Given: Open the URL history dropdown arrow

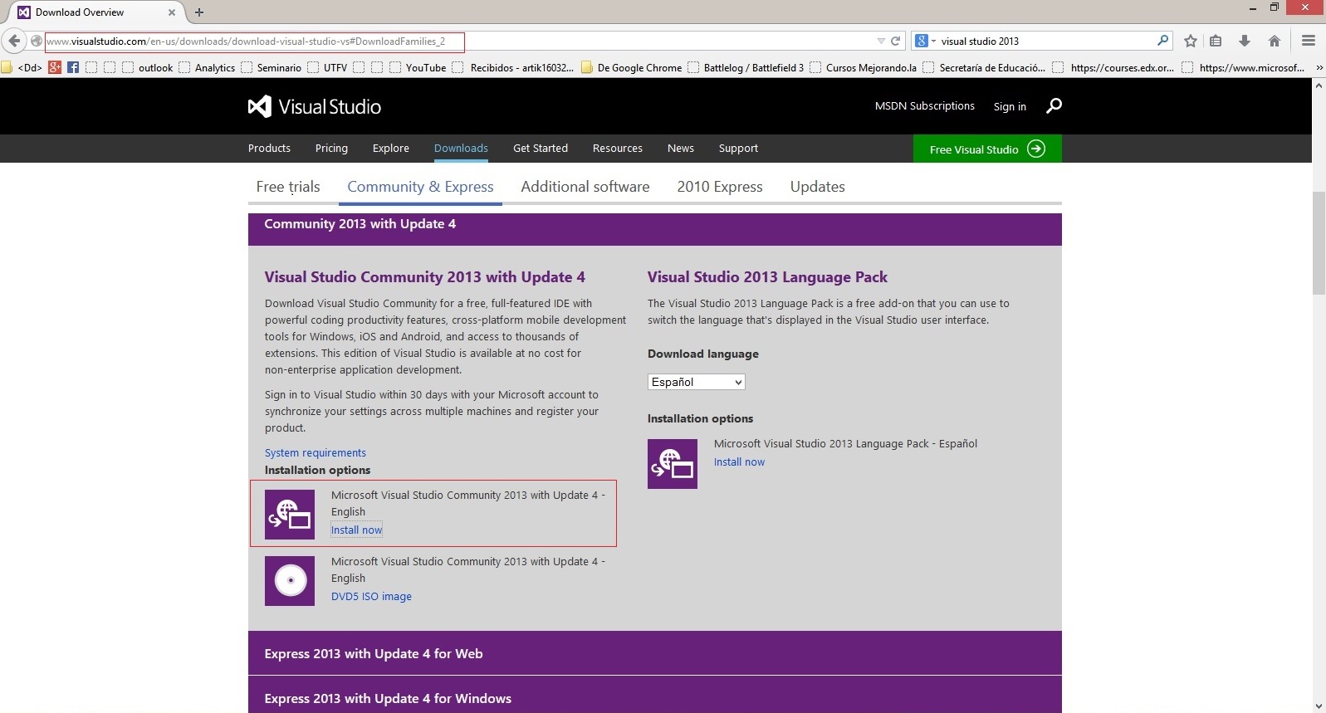Looking at the screenshot, I should 881,41.
